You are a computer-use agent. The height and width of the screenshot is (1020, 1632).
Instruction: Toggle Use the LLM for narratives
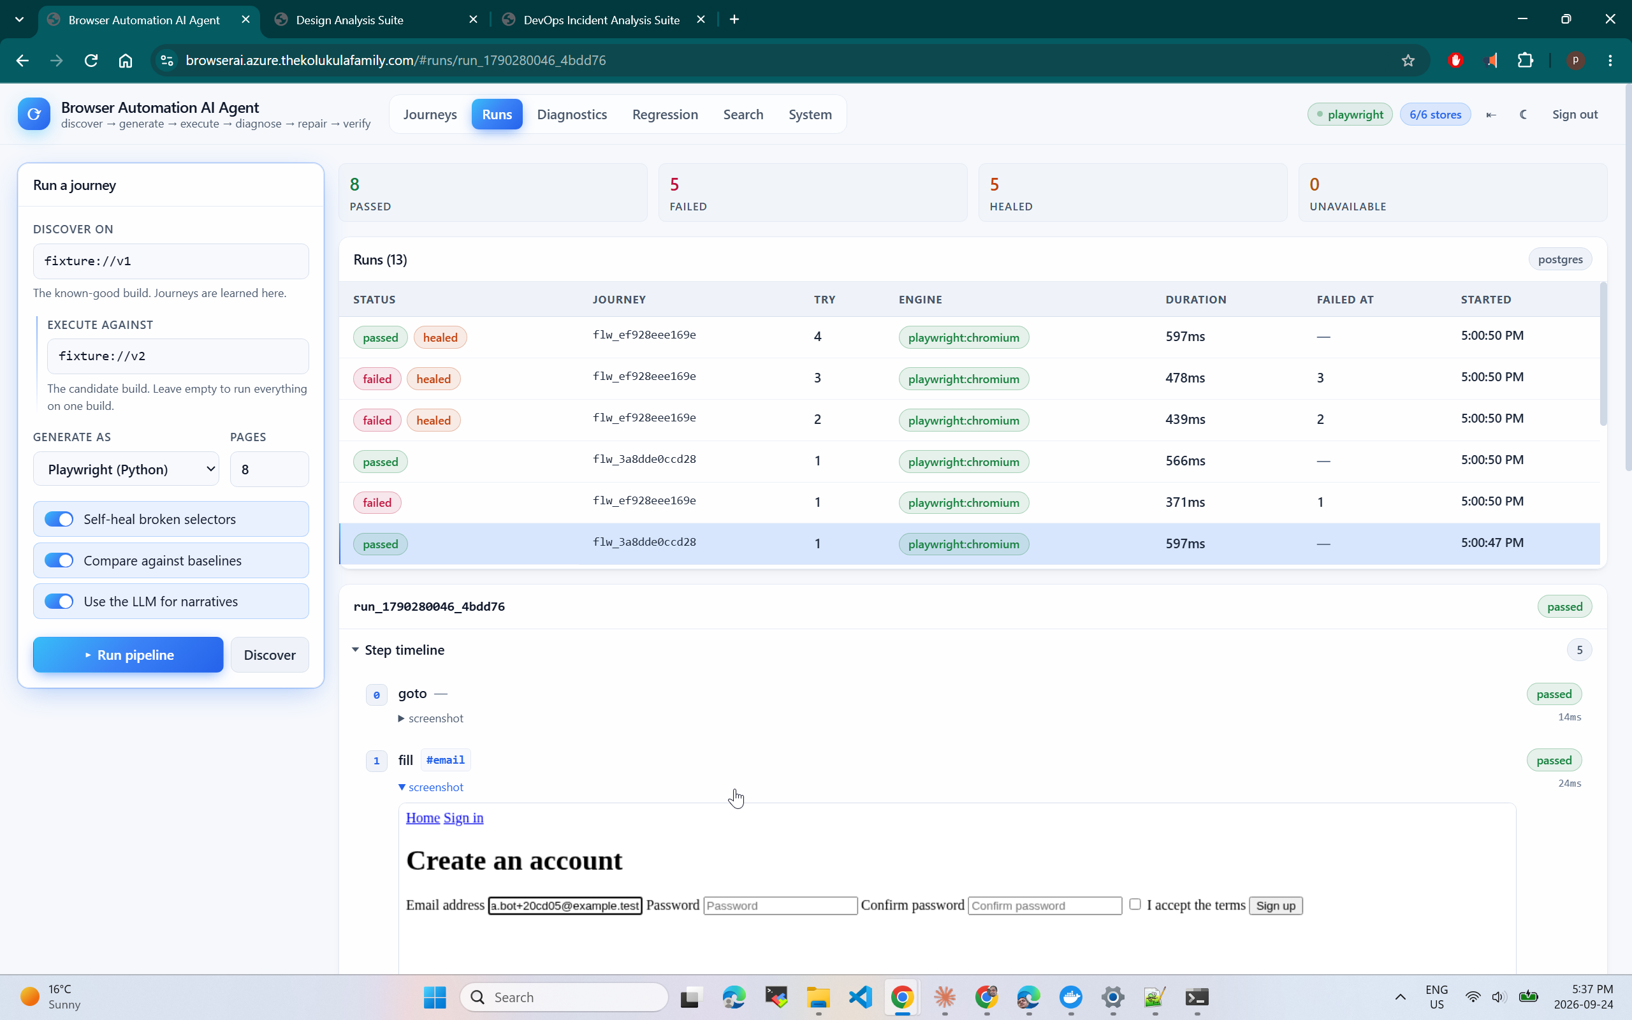pos(59,601)
